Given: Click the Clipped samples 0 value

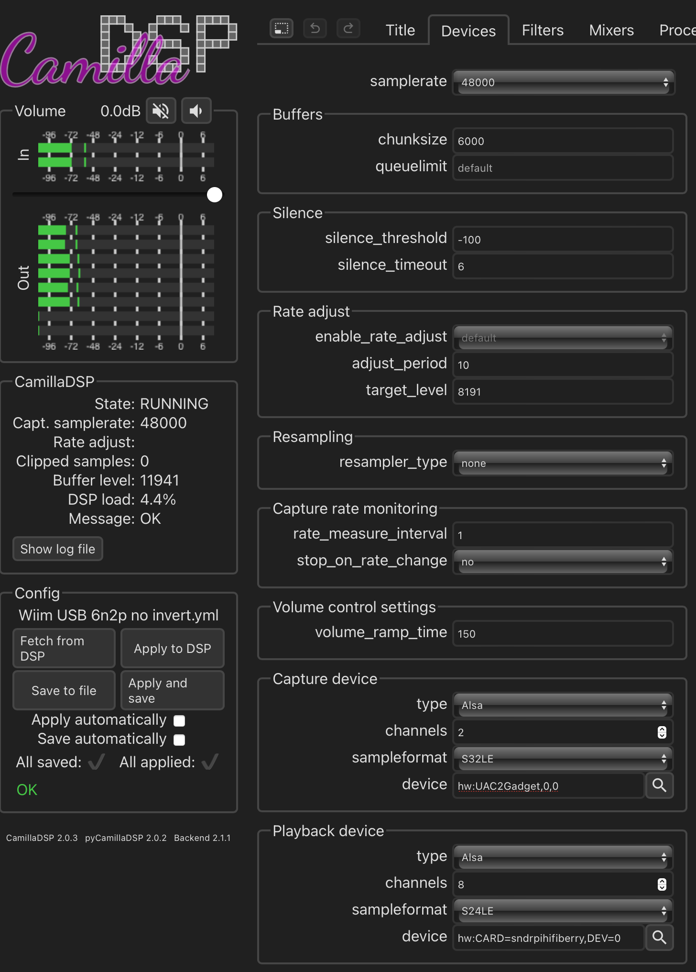Looking at the screenshot, I should coord(145,461).
